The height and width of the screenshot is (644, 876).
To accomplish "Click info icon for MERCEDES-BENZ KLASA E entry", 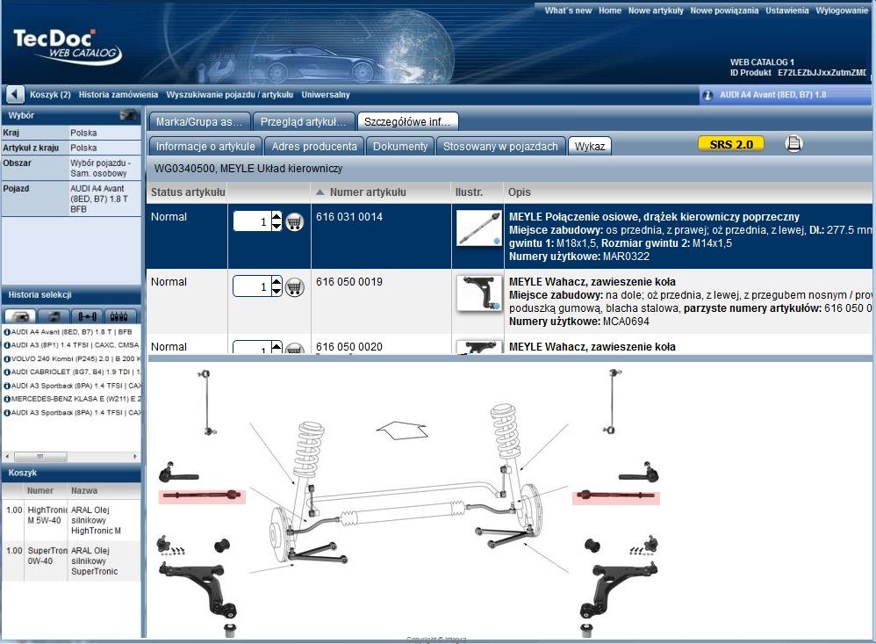I will [7, 399].
